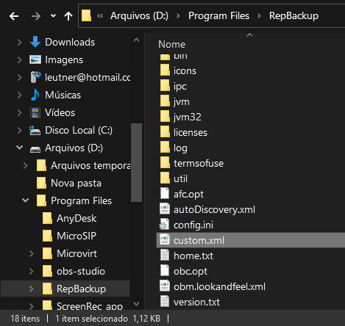Click the Microvirt folder label

click(x=77, y=253)
